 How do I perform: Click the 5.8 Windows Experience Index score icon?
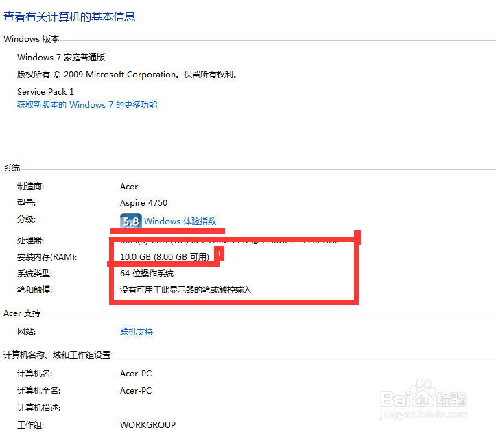click(x=130, y=221)
